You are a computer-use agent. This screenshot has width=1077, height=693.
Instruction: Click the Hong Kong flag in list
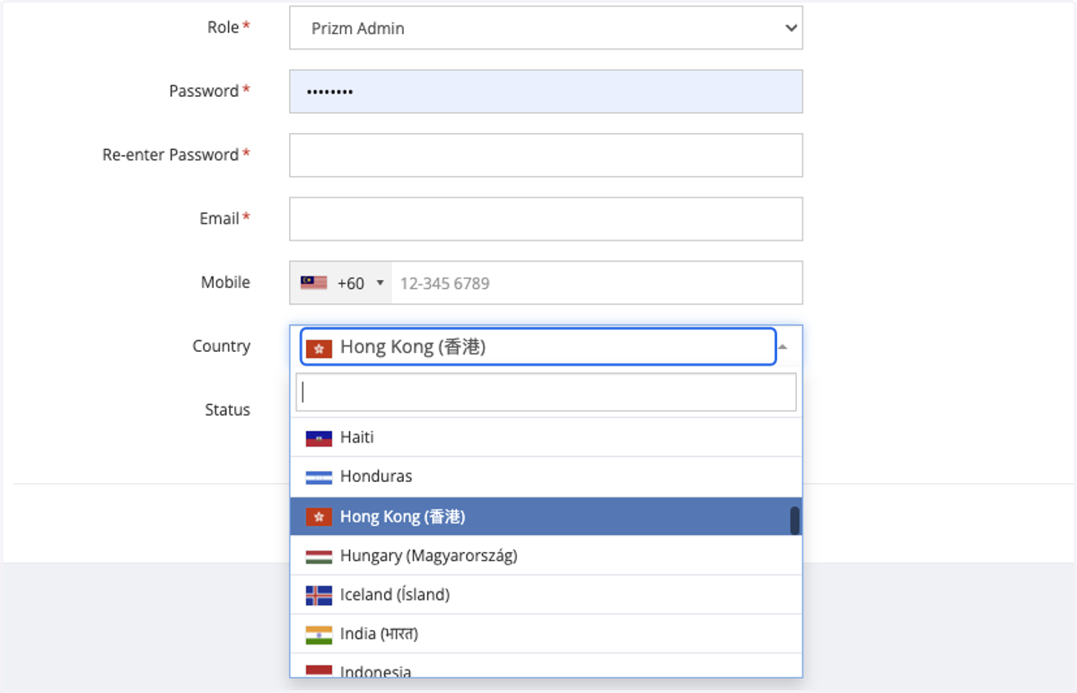[319, 517]
